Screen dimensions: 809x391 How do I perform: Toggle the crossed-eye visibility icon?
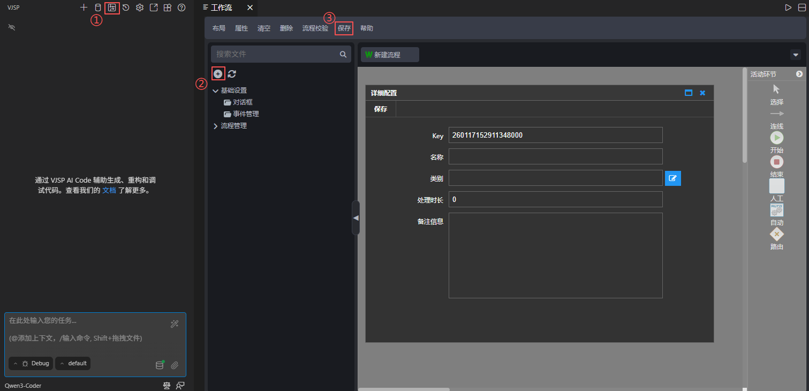coord(12,27)
